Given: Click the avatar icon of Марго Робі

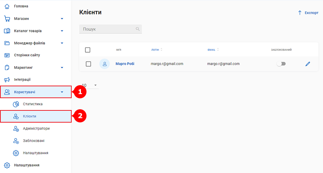Looking at the screenshot, I should (x=105, y=64).
